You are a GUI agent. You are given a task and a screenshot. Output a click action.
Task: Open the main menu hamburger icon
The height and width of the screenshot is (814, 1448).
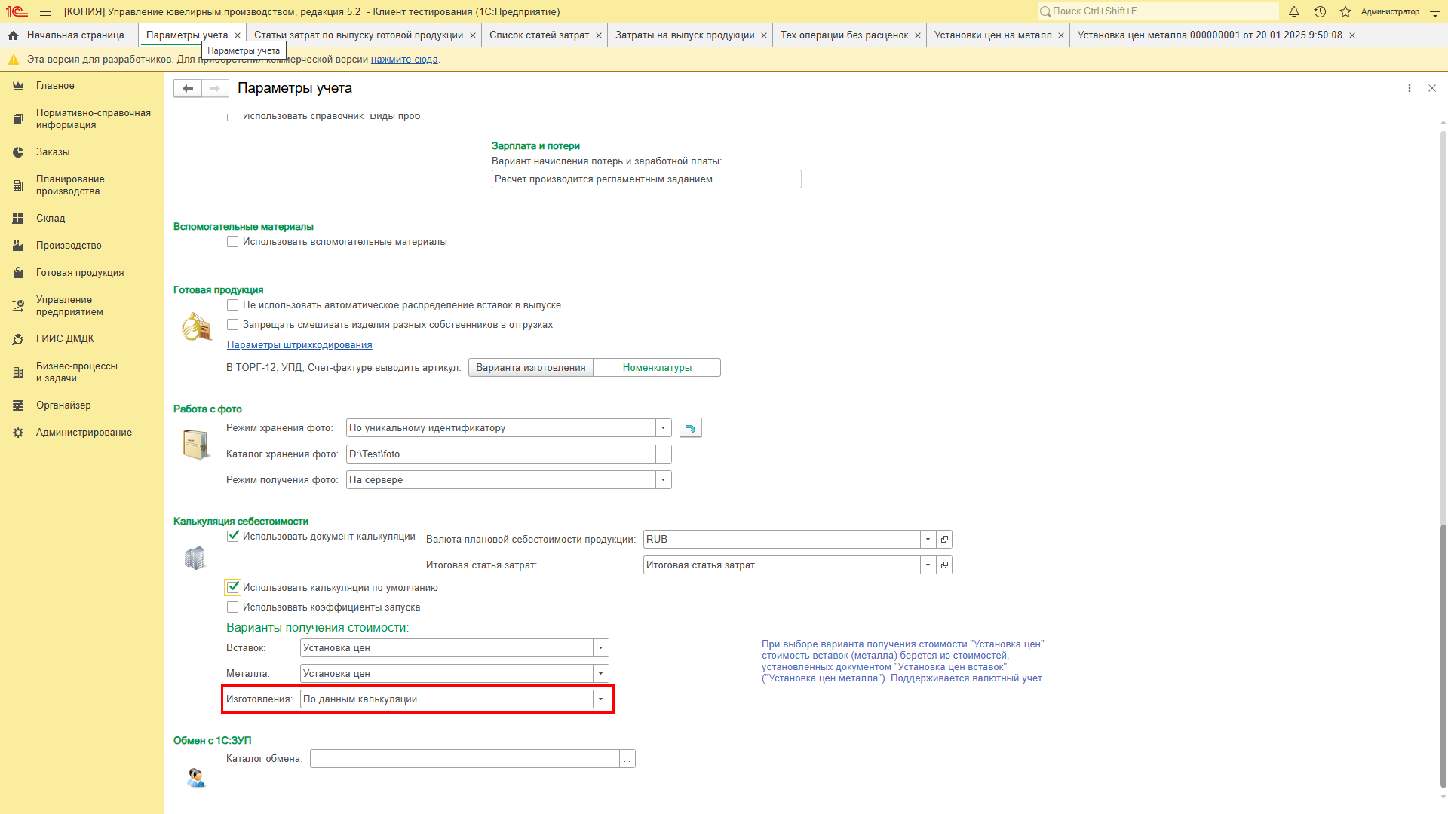(x=45, y=11)
